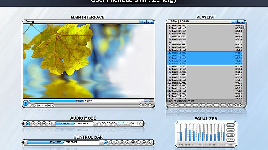
Task: Click the Audio Mode seek bar showing 04:20
Action: point(75,123)
